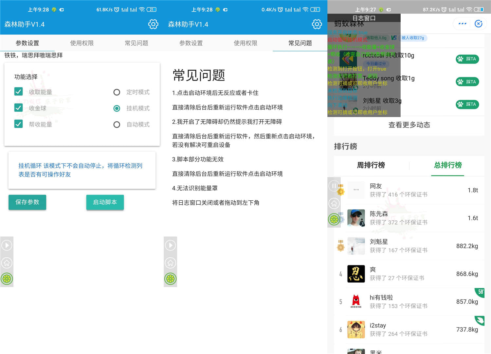Select the hi有钱啦 leaderboard entry
491x354 pixels.
pyautogui.click(x=409, y=302)
